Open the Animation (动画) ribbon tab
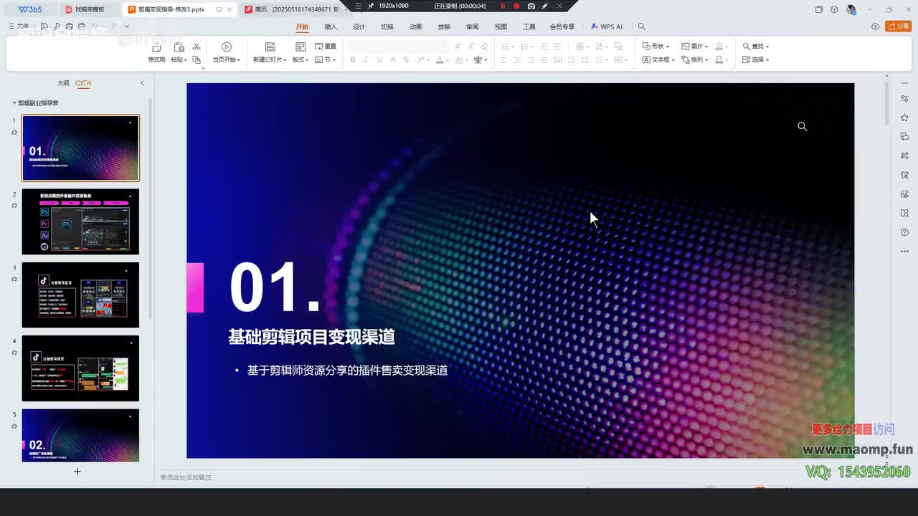Image resolution: width=918 pixels, height=516 pixels. [416, 27]
